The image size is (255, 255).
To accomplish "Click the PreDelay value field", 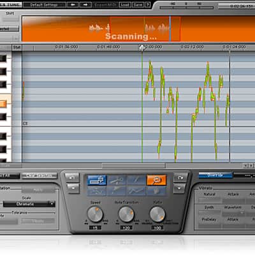I will 210,226.
